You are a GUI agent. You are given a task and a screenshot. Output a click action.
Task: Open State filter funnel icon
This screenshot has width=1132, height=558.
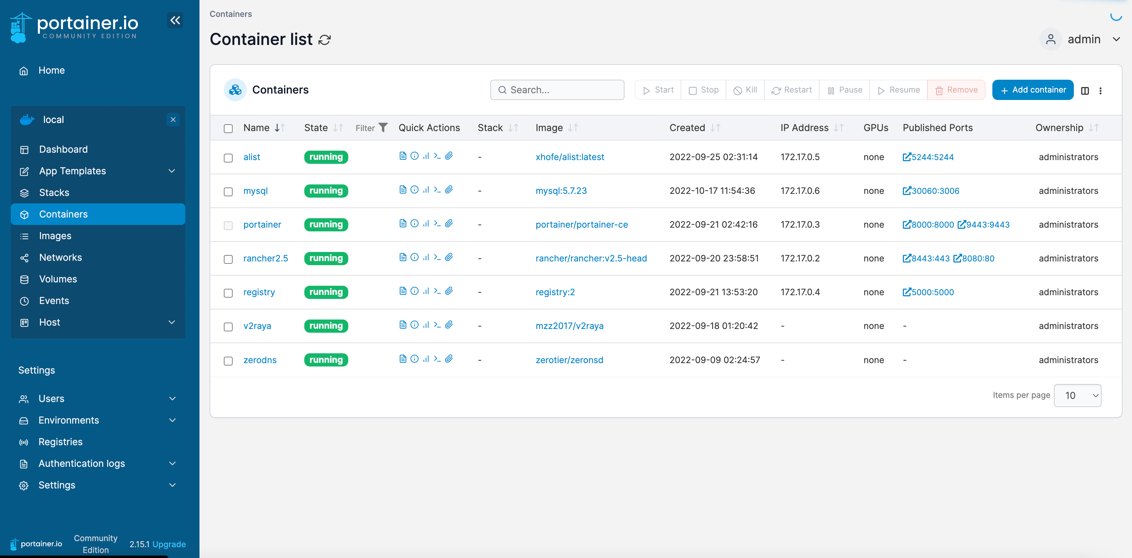[x=383, y=127]
